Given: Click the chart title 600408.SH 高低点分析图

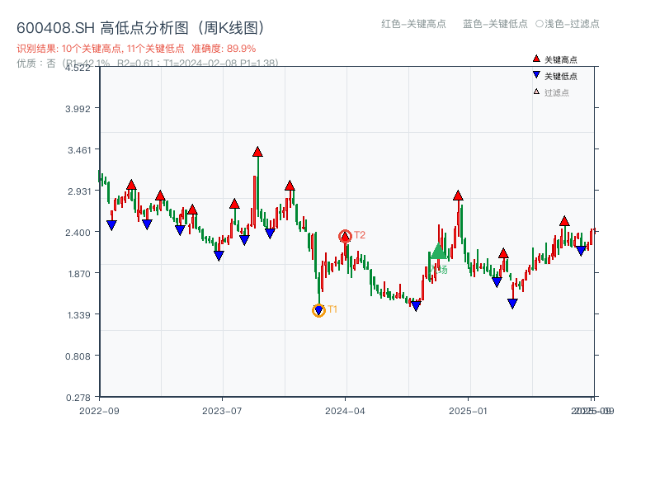Looking at the screenshot, I should (x=141, y=28).
